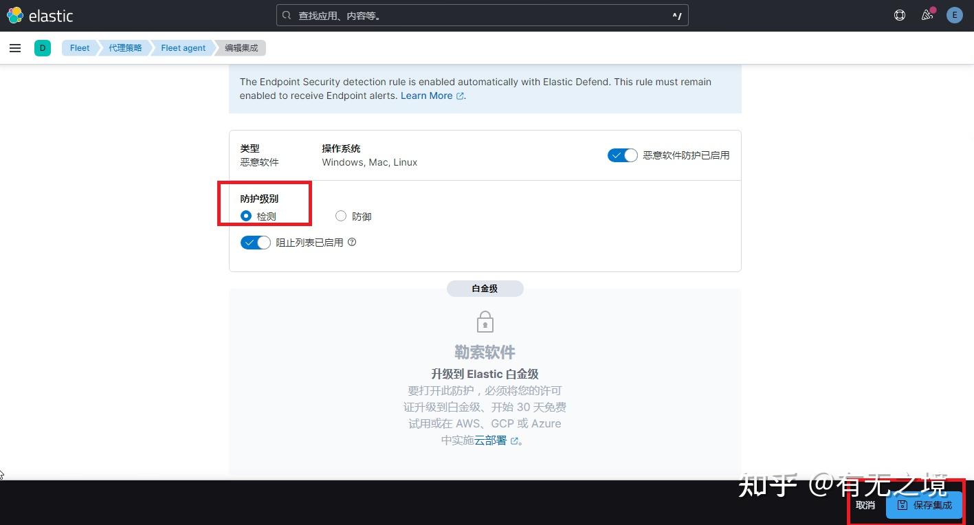Click the user avatar labeled E
This screenshot has height=525, width=974.
point(954,14)
